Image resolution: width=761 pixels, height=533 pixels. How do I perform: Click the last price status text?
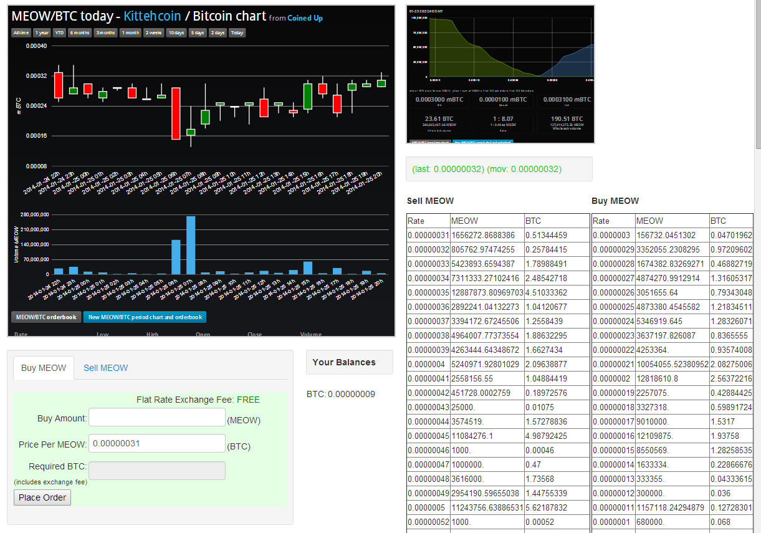coord(487,169)
